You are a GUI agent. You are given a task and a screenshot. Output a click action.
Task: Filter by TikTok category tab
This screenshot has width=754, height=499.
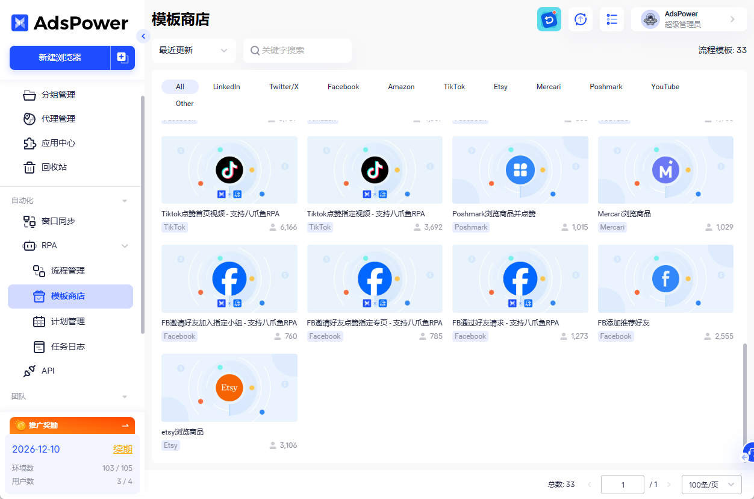(454, 87)
